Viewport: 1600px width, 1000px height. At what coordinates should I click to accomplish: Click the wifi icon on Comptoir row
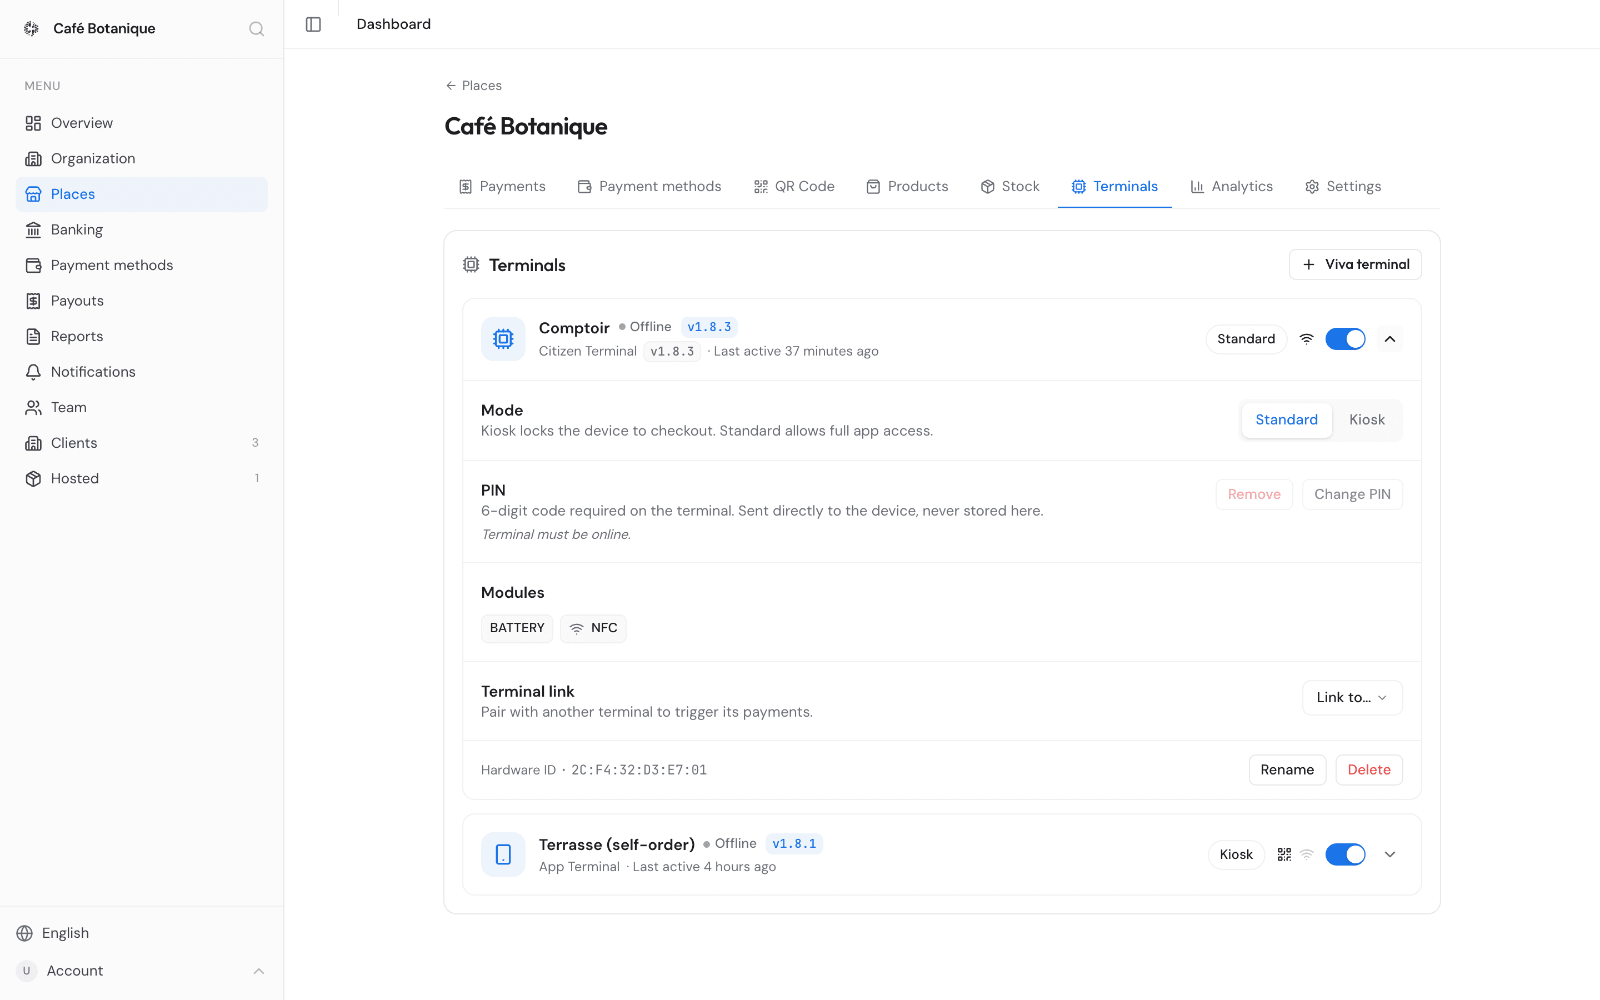tap(1307, 339)
